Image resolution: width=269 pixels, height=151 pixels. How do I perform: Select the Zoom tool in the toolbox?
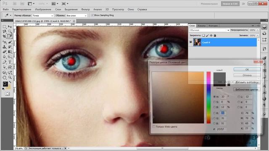point(10,77)
